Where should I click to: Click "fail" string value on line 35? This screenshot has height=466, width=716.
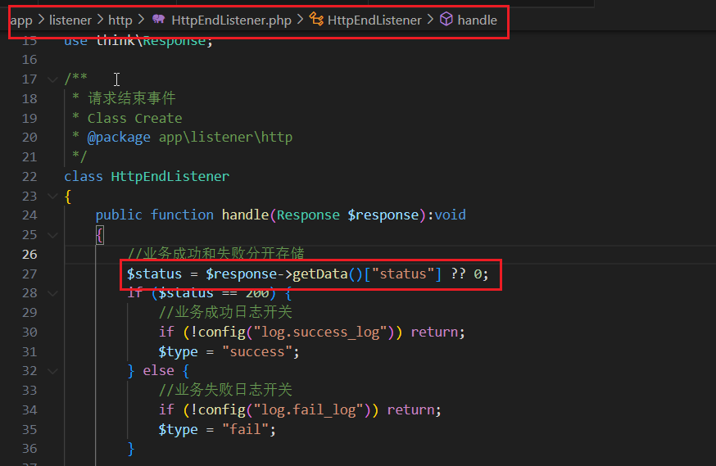[245, 429]
